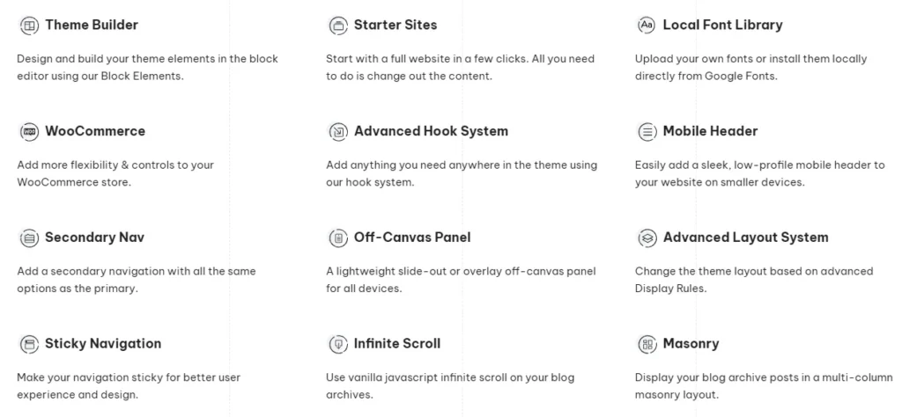Click the Secondary Nav icon
The height and width of the screenshot is (417, 902).
pyautogui.click(x=29, y=238)
